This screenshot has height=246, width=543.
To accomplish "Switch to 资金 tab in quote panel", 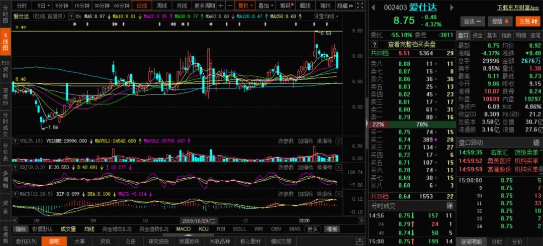I will tap(478, 35).
